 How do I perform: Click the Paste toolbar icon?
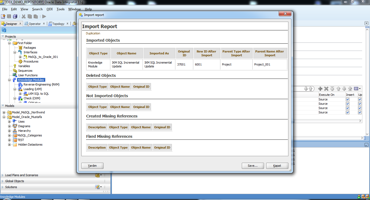tap(35, 17)
